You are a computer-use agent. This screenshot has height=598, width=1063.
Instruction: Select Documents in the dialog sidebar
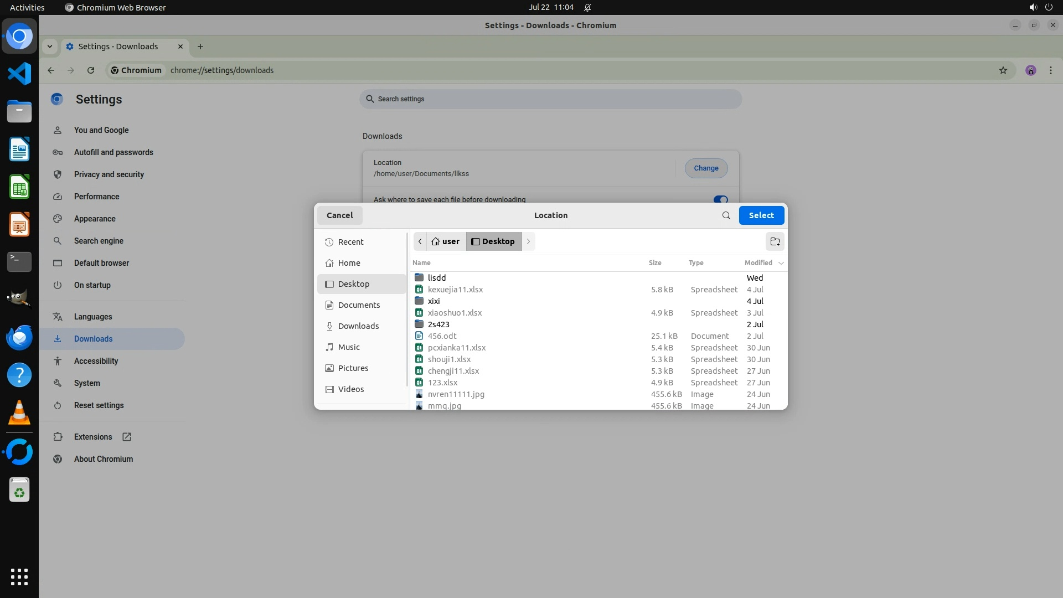(x=359, y=305)
